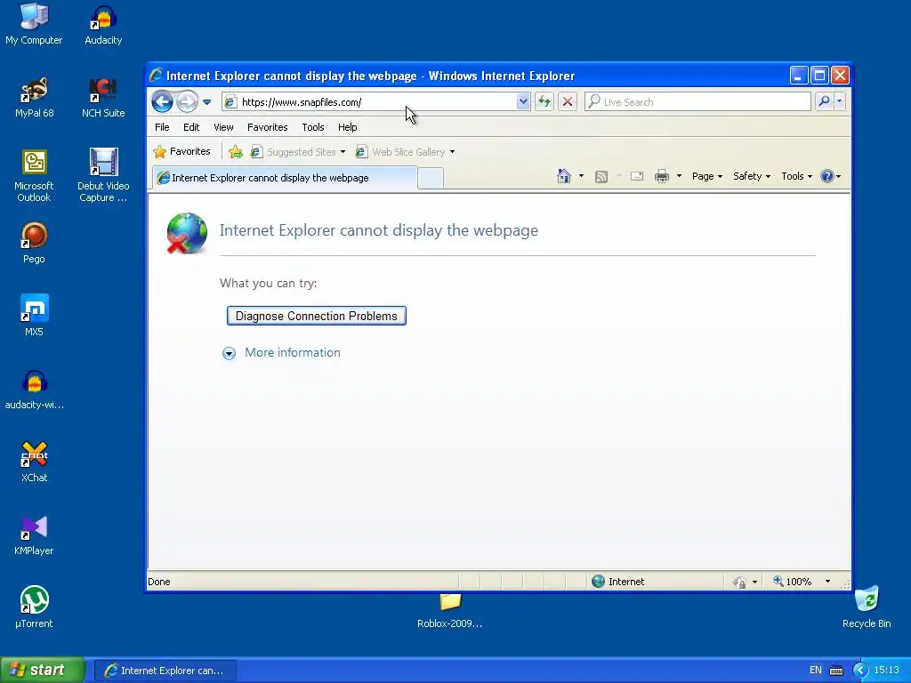The height and width of the screenshot is (683, 911).
Task: Open the Help menu
Action: [348, 127]
